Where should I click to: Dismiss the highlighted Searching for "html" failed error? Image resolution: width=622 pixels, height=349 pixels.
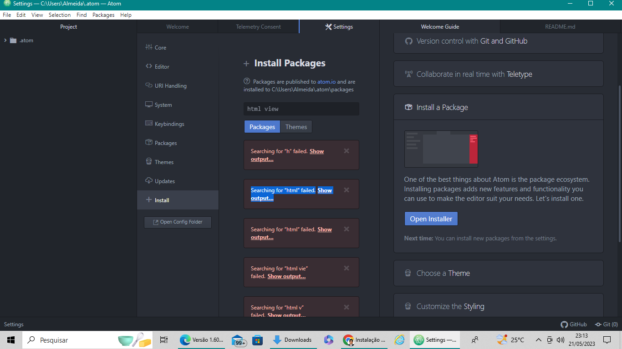(347, 190)
